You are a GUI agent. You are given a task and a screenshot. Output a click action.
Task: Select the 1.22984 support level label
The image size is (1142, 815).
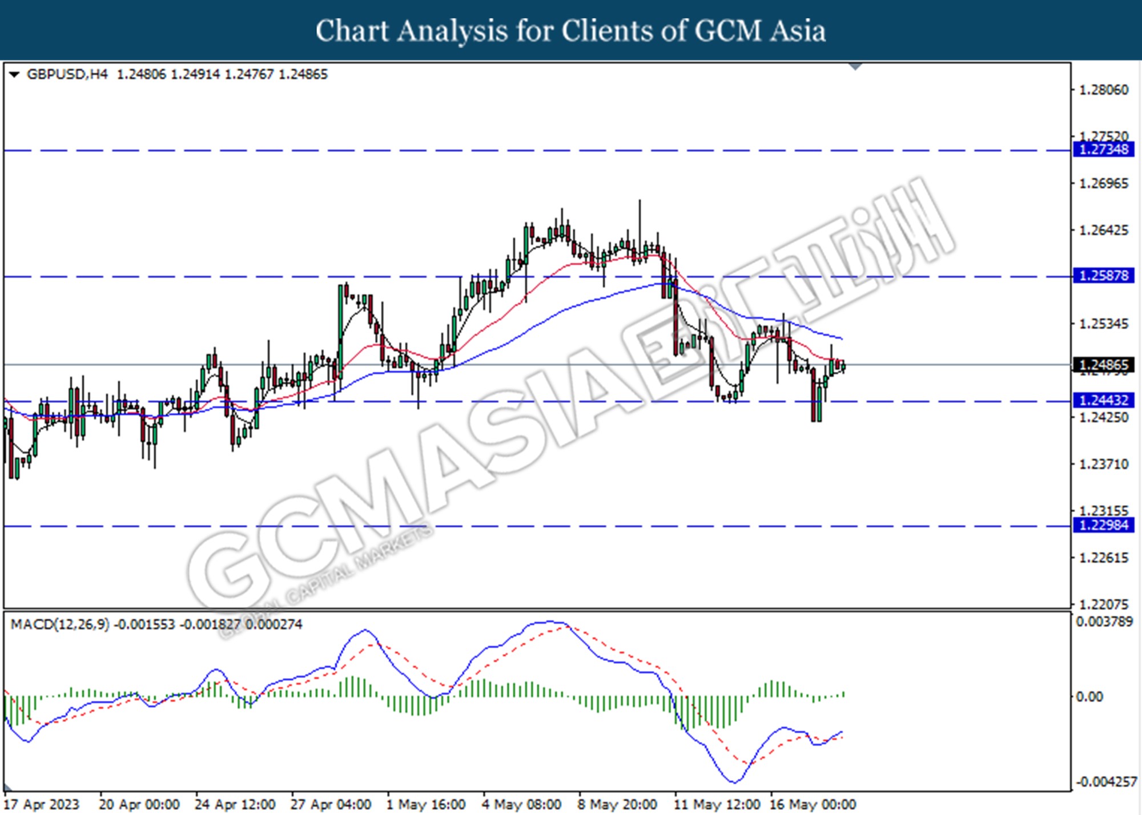tap(1104, 525)
